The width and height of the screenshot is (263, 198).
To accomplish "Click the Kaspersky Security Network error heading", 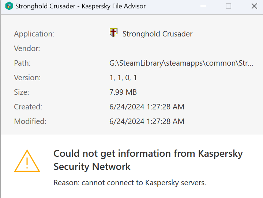I will coord(148,160).
